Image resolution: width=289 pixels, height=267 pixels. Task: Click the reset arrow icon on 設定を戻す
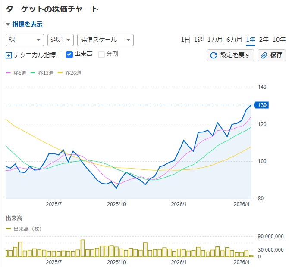(x=214, y=55)
